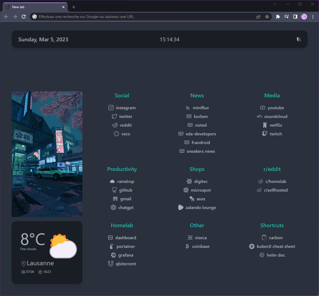Click the Sunday, Mar 5, 2023 date
This screenshot has height=296, width=319.
pyautogui.click(x=43, y=39)
